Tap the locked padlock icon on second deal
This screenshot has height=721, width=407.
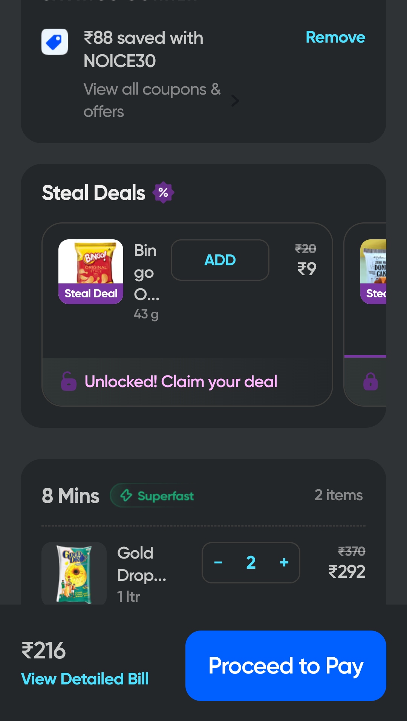click(x=370, y=381)
